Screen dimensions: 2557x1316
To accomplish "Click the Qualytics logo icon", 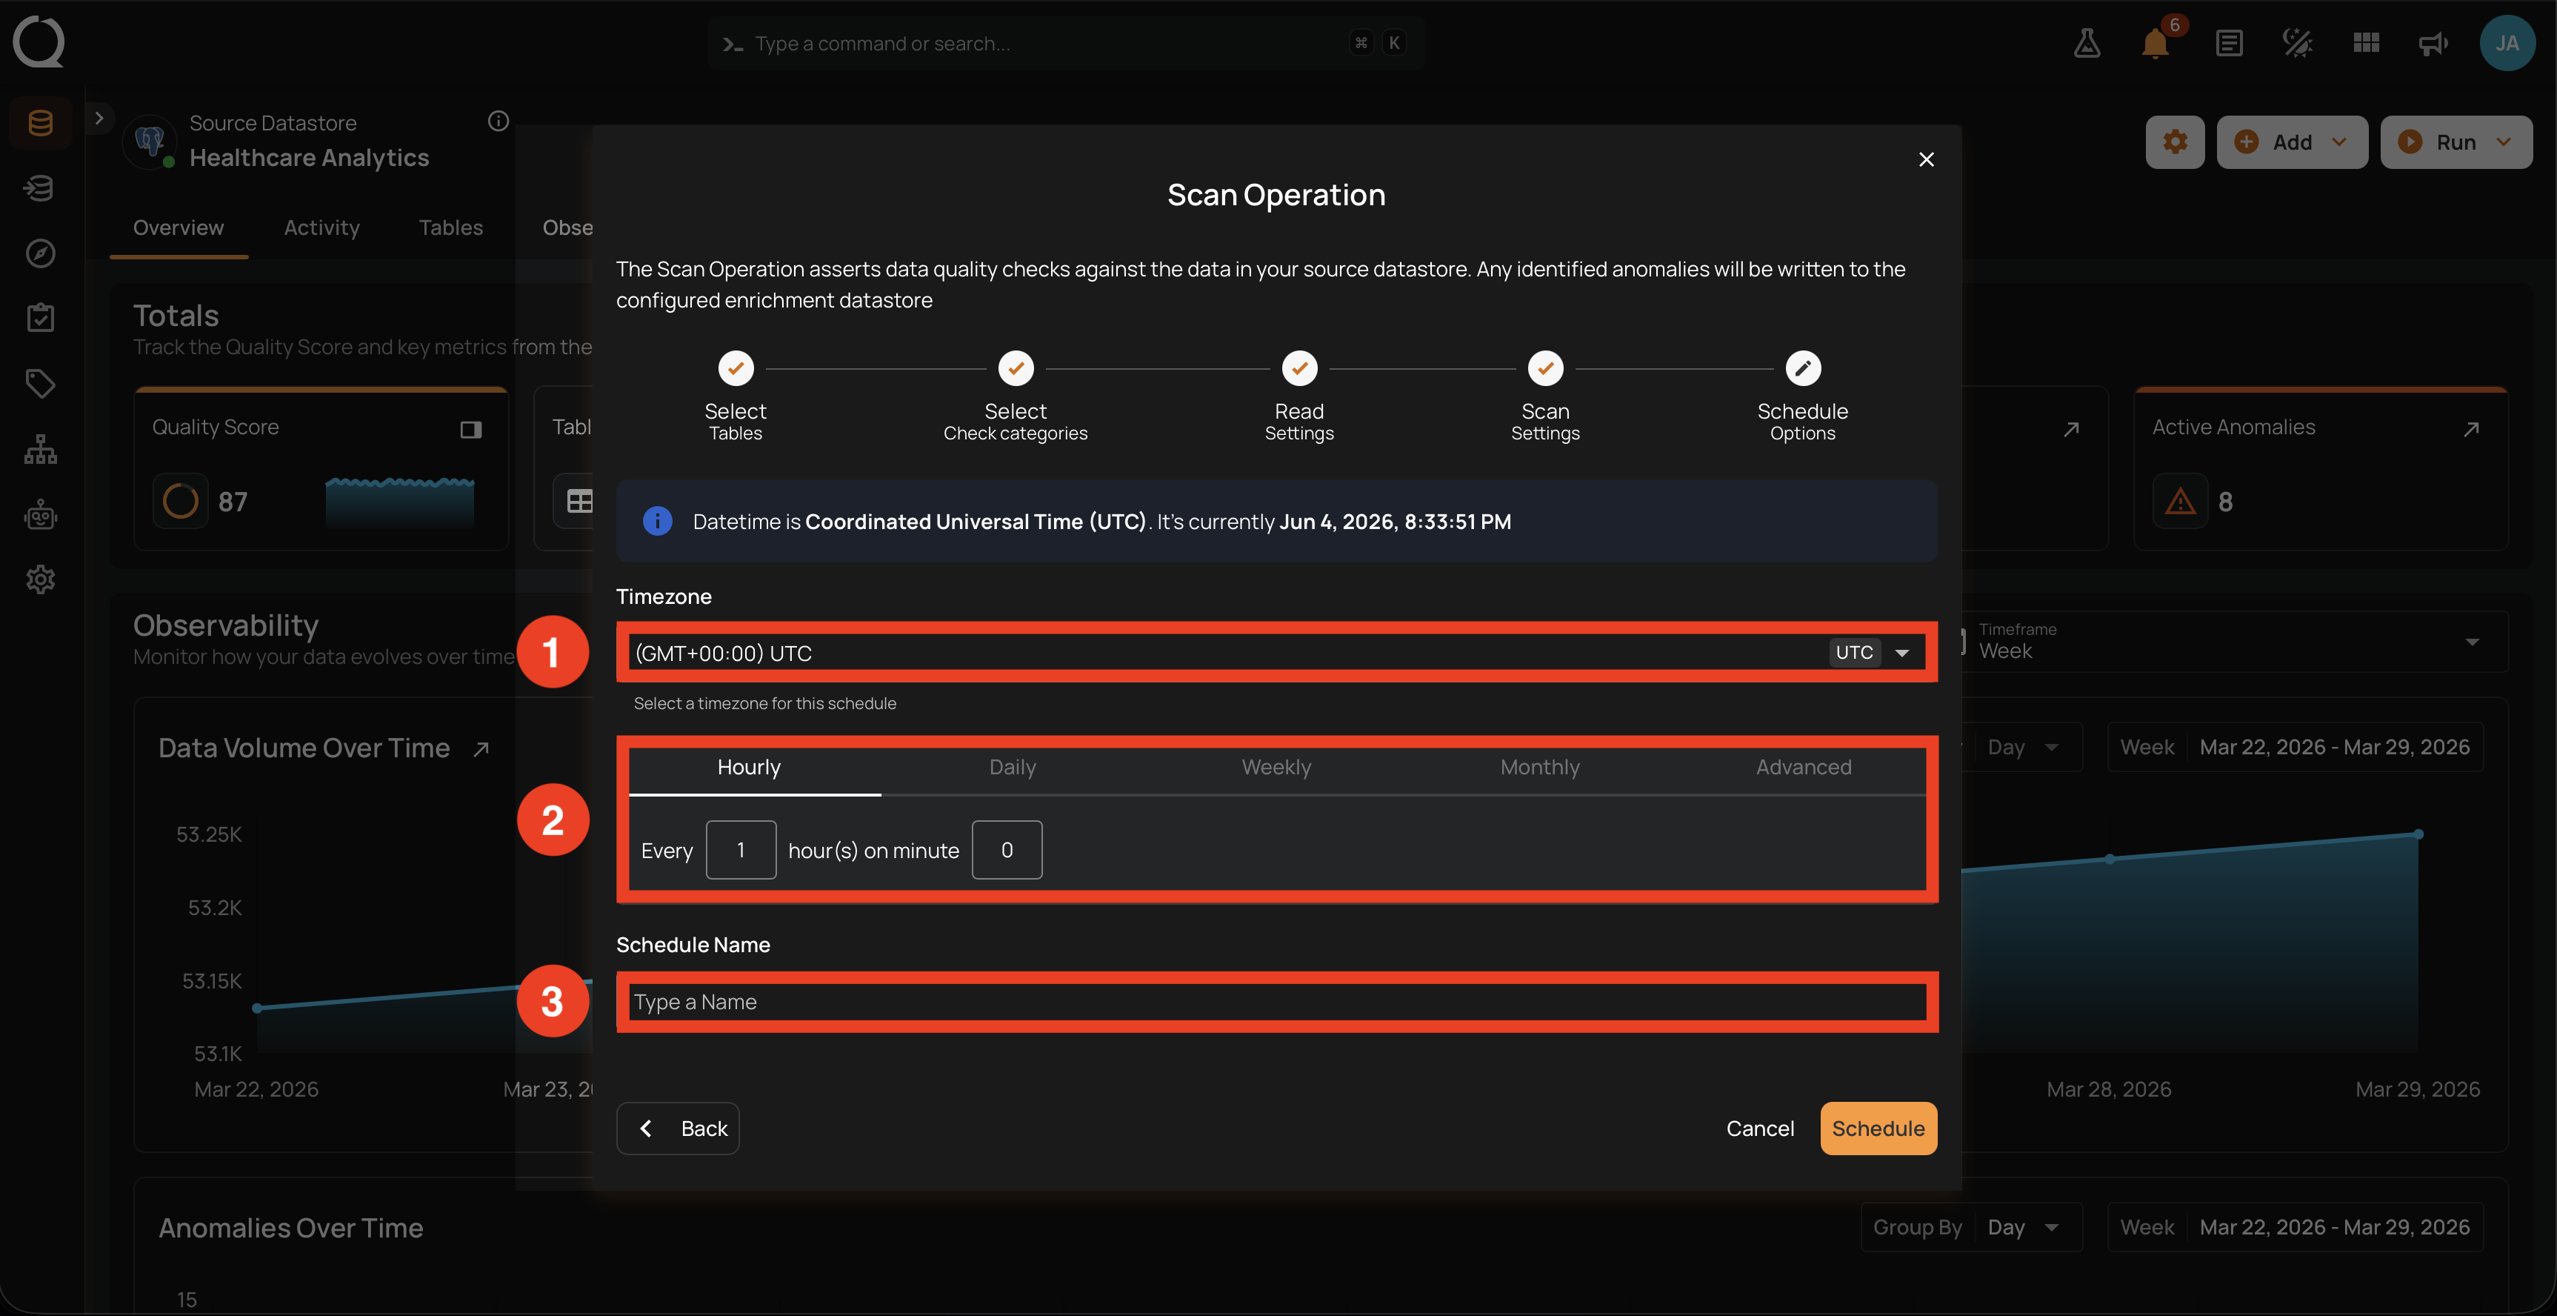I will 39,43.
